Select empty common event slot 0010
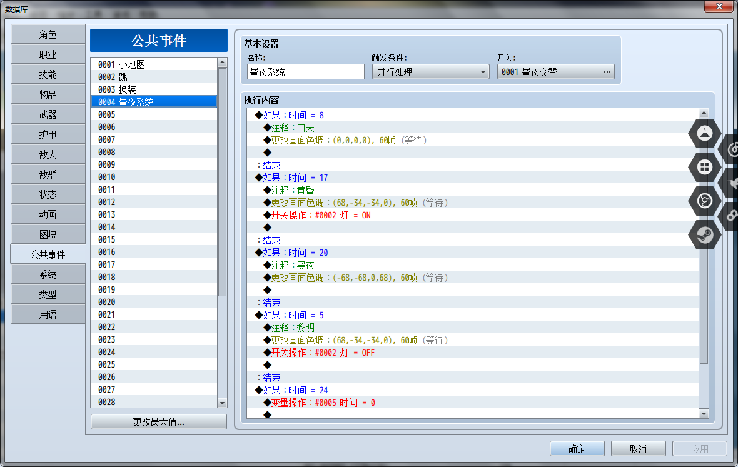The image size is (738, 467). point(154,177)
